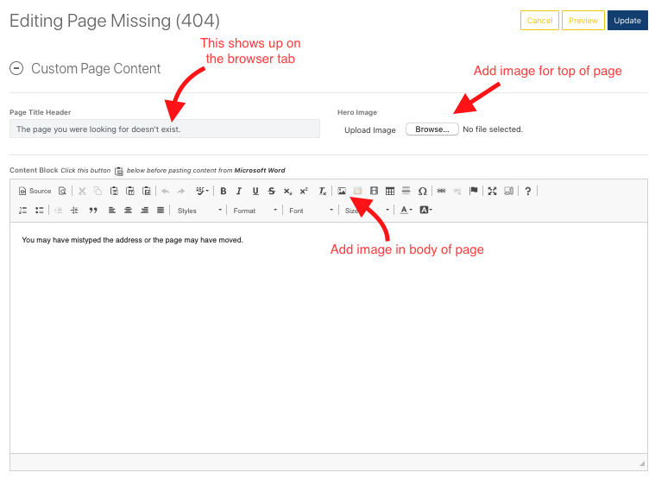Center the text
The image size is (655, 485).
tap(129, 210)
